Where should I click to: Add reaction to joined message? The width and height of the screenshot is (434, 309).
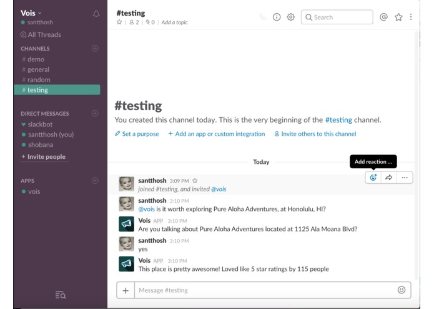[373, 178]
